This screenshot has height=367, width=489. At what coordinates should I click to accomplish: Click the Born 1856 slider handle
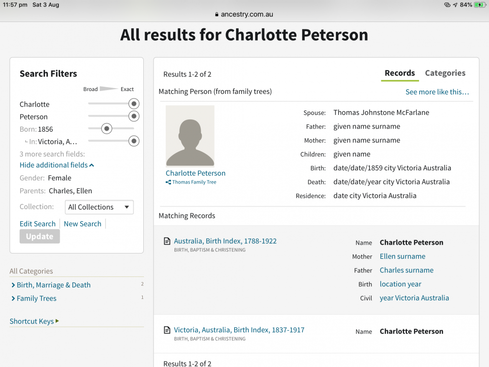(107, 129)
